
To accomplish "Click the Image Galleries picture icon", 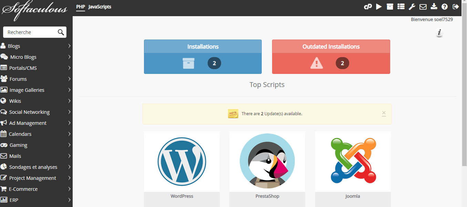I will (4, 90).
